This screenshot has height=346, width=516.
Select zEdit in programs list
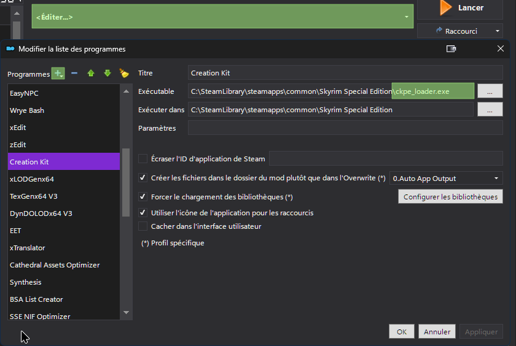[x=64, y=145]
